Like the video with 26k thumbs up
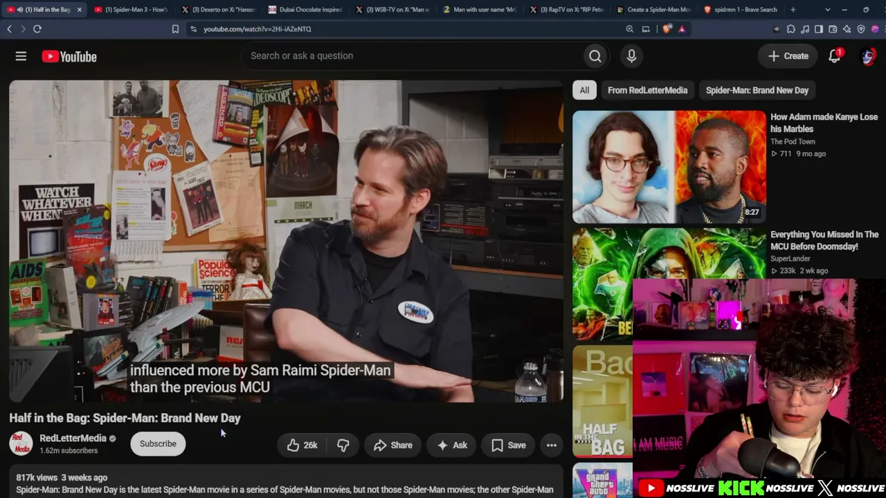 tap(302, 445)
